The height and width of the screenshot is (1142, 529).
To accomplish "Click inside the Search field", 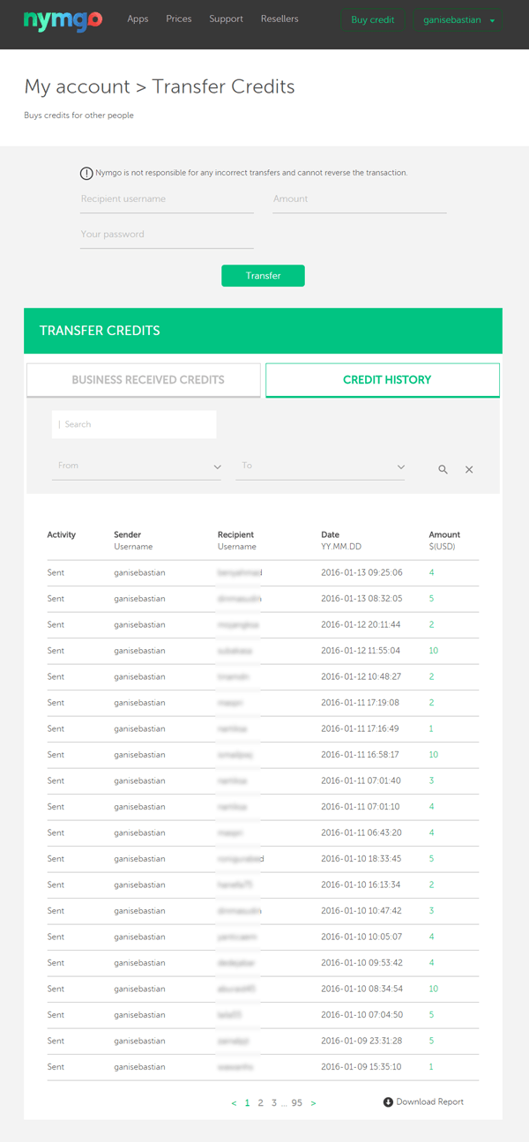I will [x=133, y=424].
